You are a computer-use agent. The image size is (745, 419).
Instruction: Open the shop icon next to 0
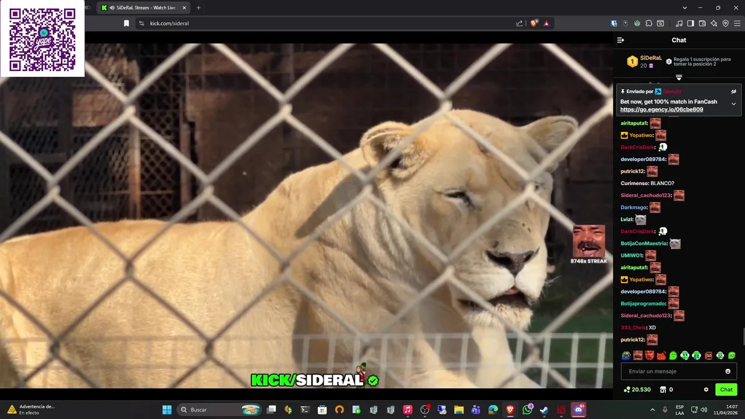pyautogui.click(x=662, y=389)
